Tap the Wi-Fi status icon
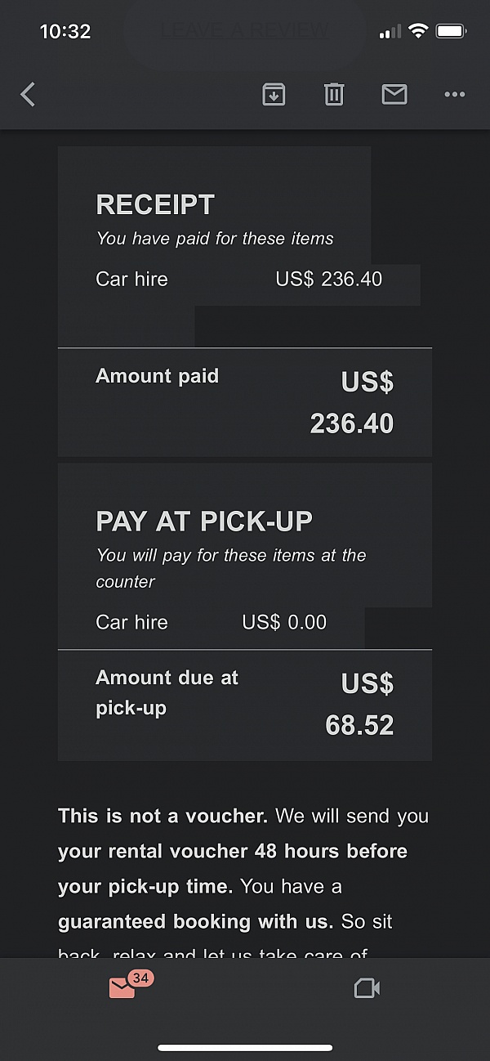The image size is (490, 1061). point(418,32)
